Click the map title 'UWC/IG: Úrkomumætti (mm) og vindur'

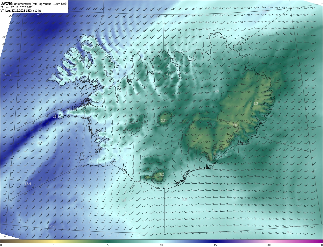coord(34,4)
